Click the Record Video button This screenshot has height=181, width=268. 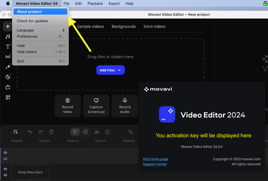click(68, 106)
